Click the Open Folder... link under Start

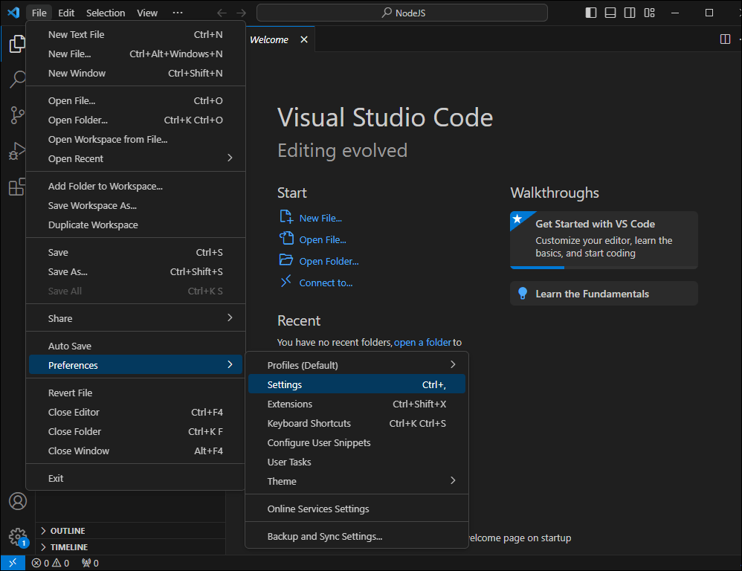coord(329,261)
